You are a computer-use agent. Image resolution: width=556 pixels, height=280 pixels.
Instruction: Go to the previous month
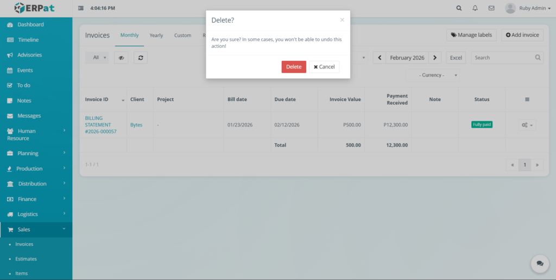pyautogui.click(x=380, y=58)
